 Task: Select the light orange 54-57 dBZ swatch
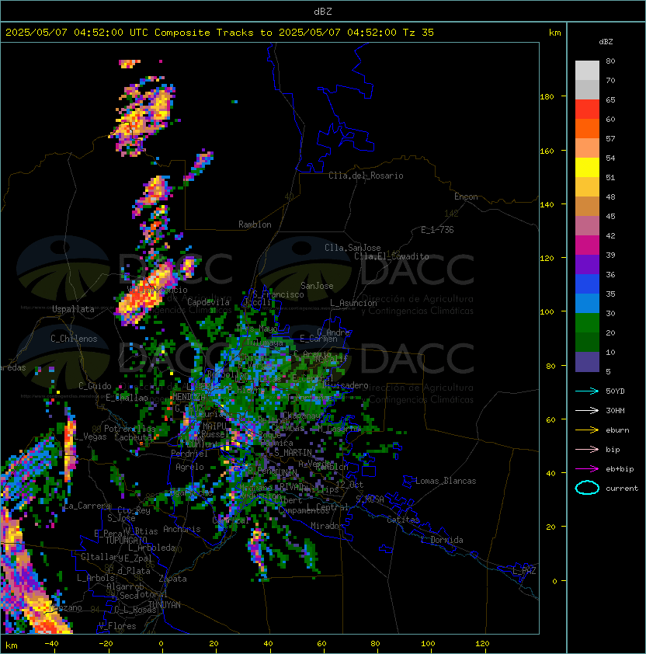click(587, 148)
